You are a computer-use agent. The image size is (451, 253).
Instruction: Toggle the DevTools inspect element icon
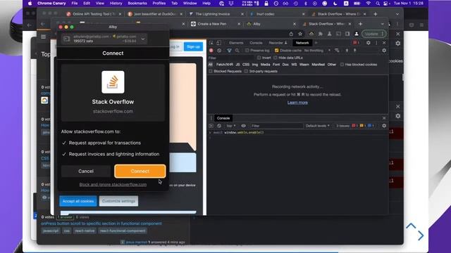pos(211,43)
